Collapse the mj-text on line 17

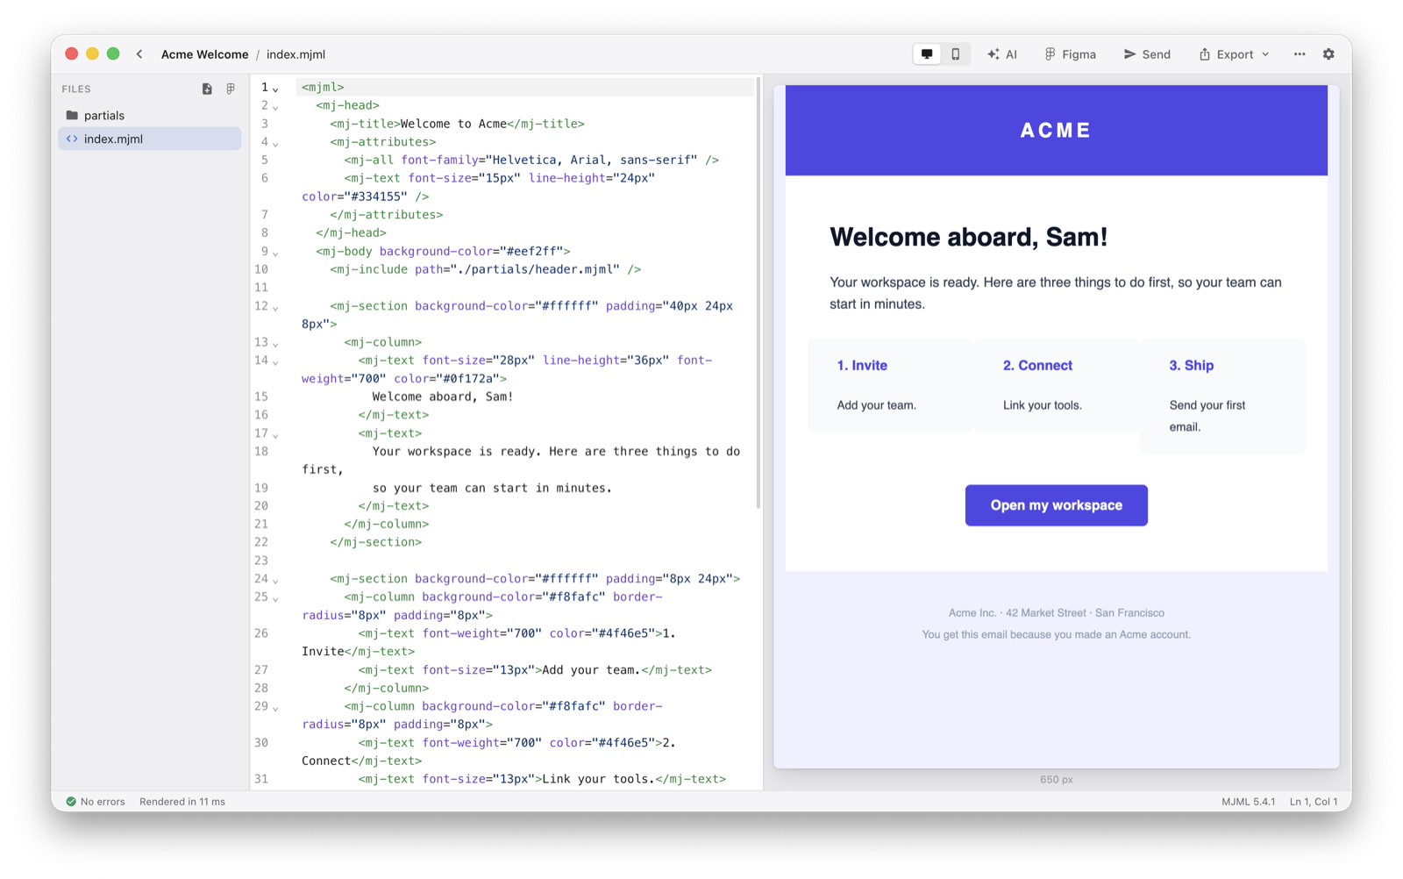tap(275, 435)
